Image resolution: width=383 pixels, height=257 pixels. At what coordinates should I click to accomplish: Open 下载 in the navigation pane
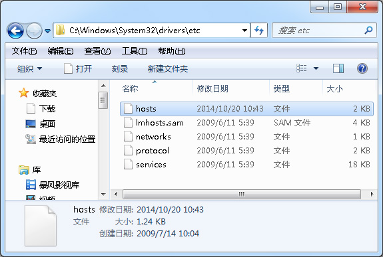pos(47,109)
